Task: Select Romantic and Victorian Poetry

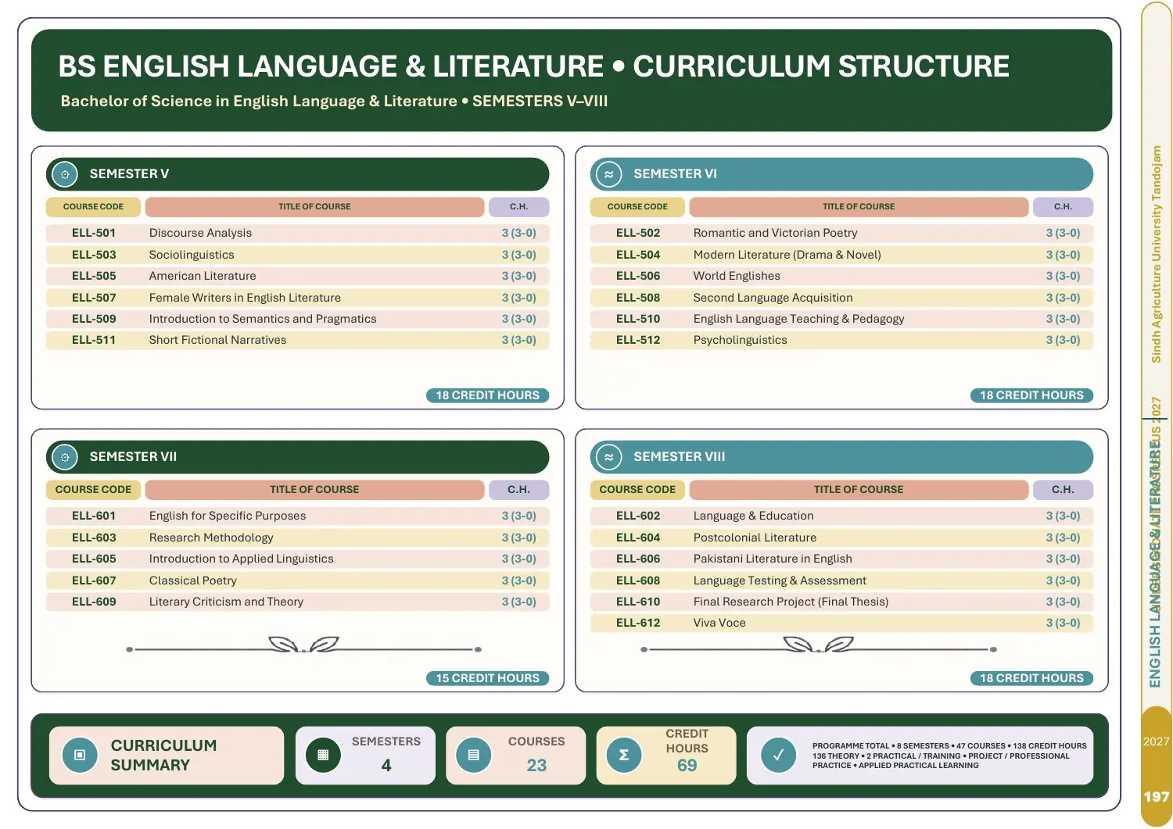Action: pyautogui.click(x=775, y=233)
